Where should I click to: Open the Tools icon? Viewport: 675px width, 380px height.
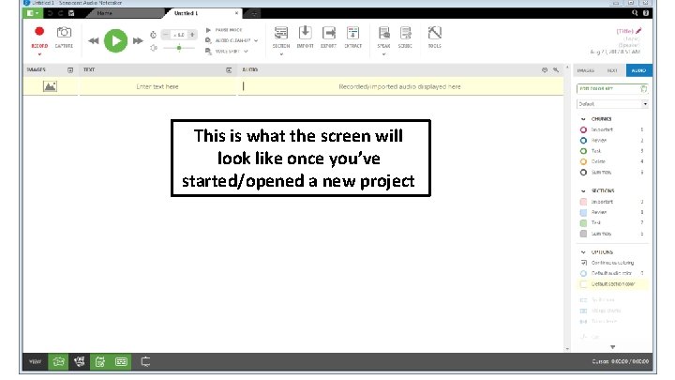(x=434, y=33)
